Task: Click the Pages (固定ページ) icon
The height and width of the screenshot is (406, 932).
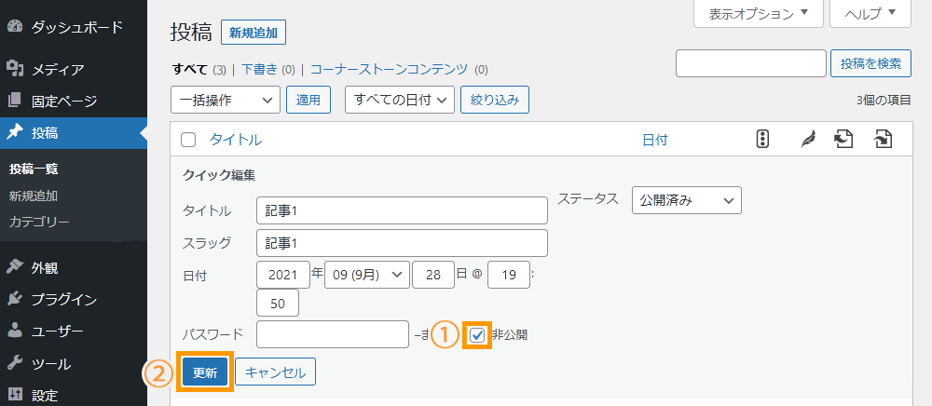Action: click(15, 101)
